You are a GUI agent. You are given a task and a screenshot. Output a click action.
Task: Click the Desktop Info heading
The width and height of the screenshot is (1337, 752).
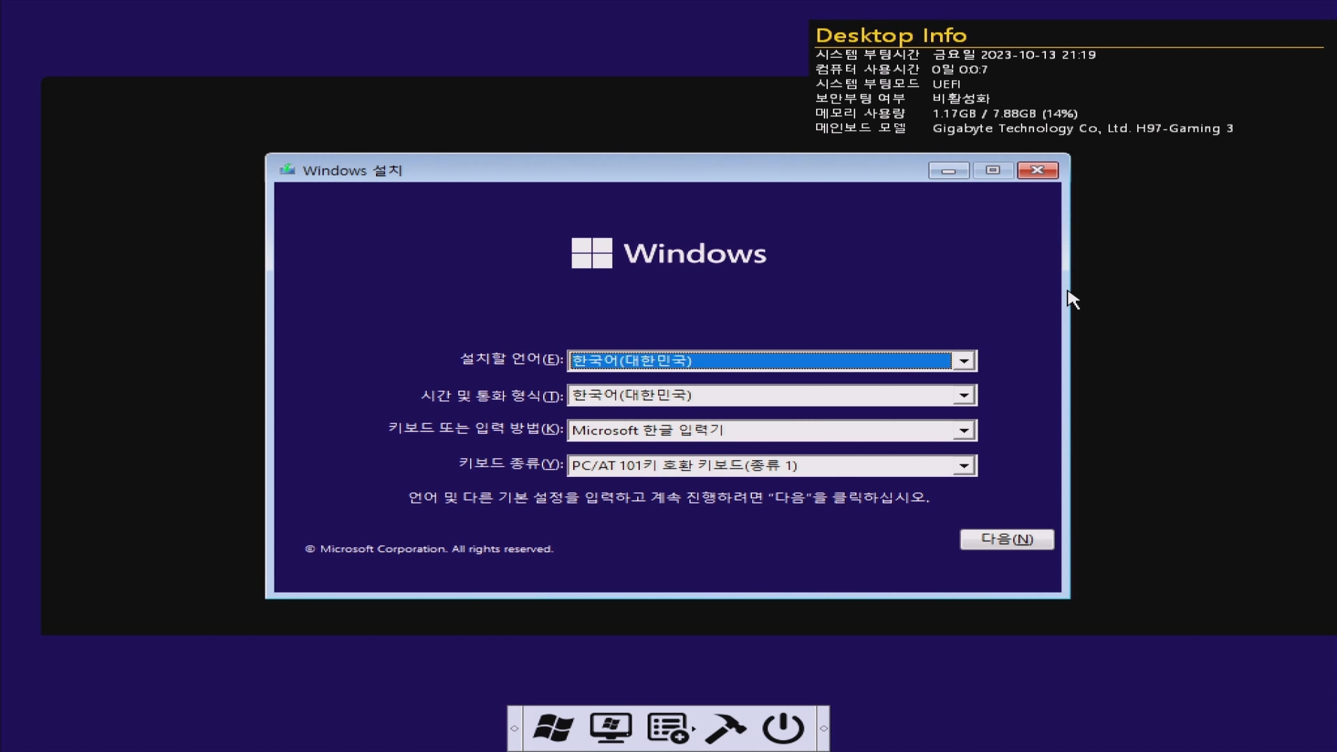click(x=891, y=36)
